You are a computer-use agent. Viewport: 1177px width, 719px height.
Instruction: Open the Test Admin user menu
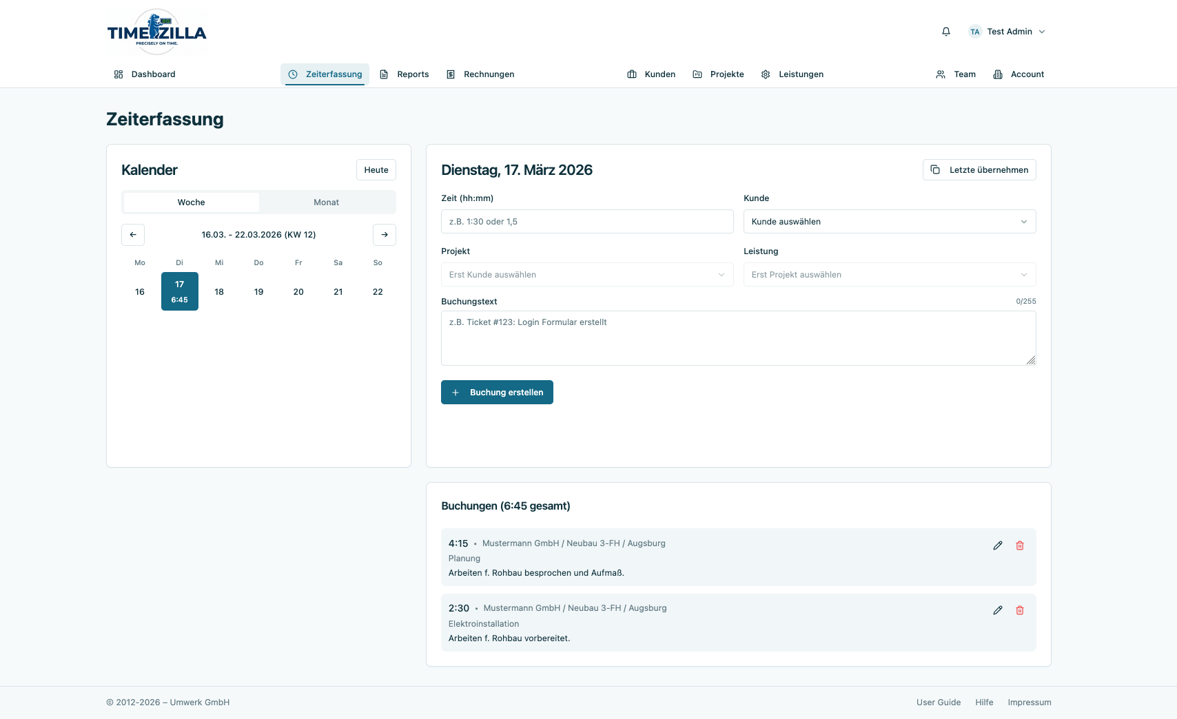[x=1007, y=32]
